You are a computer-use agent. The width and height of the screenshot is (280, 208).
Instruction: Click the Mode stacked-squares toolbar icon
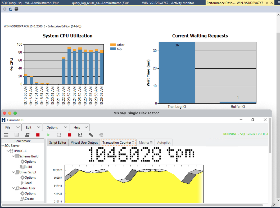pos(91,135)
